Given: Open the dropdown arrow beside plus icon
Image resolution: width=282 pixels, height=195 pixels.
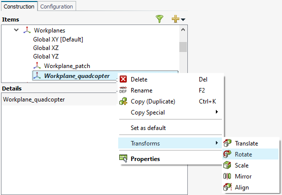Looking at the screenshot, I should coord(183,19).
